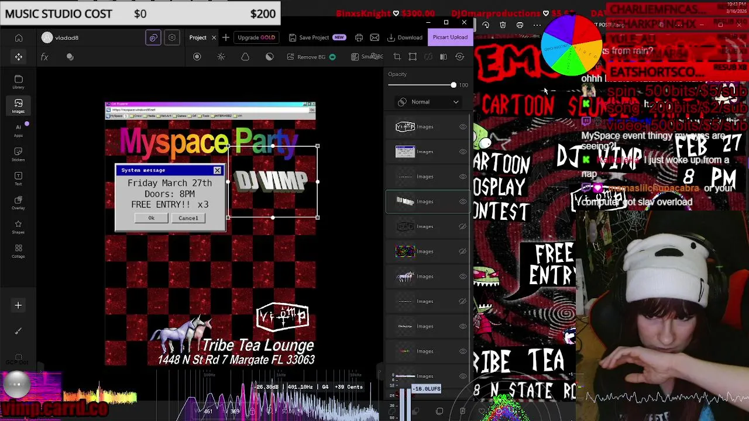Click Cancel in canvas system message image

click(188, 218)
